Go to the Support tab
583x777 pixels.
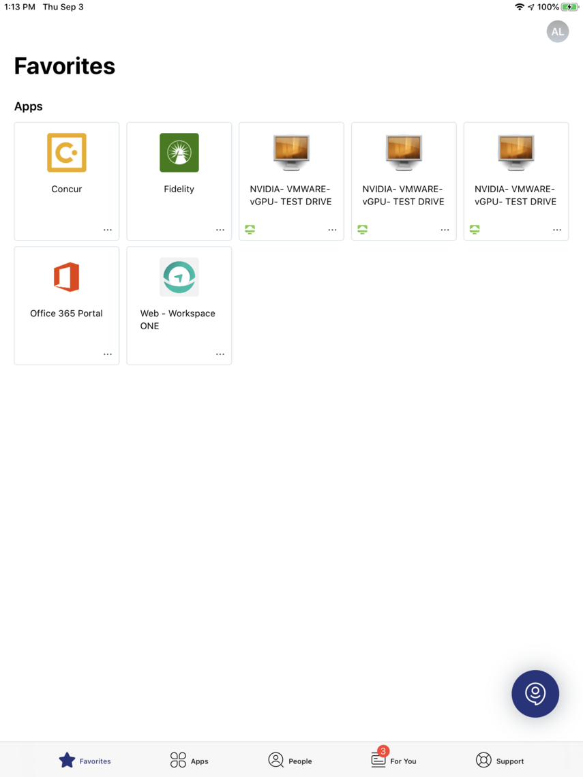pyautogui.click(x=500, y=761)
